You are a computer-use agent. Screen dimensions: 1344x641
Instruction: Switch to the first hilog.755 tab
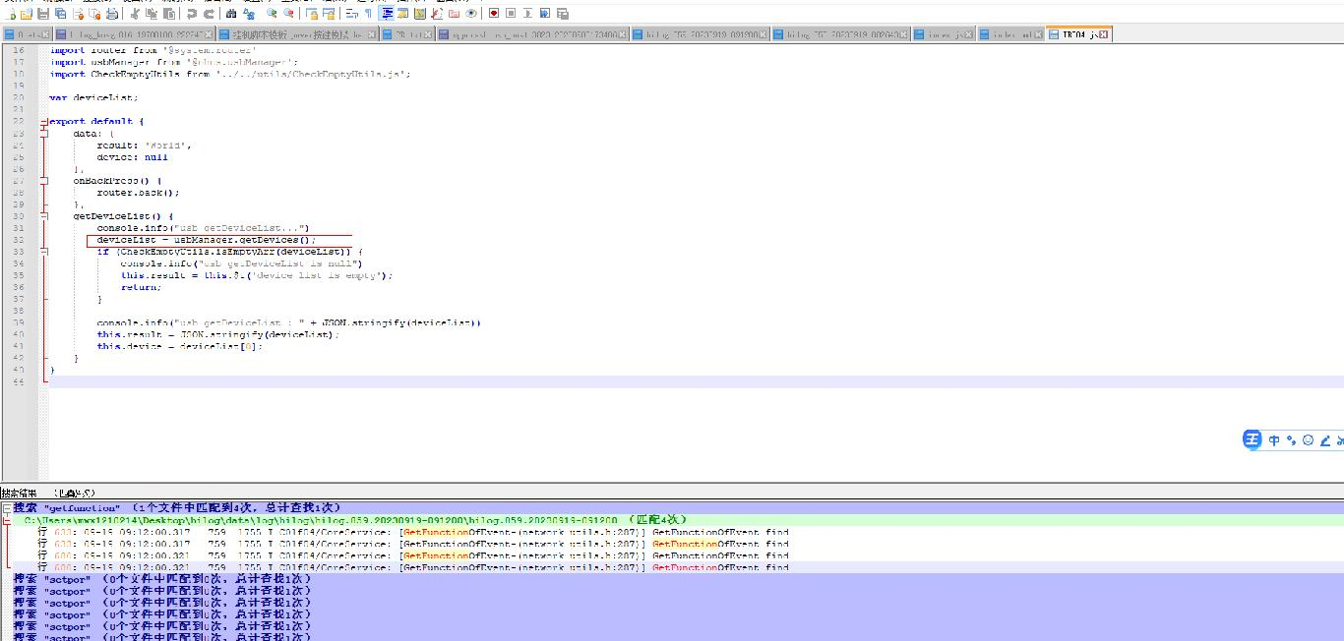tap(699, 34)
